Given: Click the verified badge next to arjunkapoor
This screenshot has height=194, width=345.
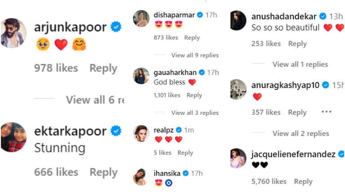Looking at the screenshot, I should (x=116, y=27).
